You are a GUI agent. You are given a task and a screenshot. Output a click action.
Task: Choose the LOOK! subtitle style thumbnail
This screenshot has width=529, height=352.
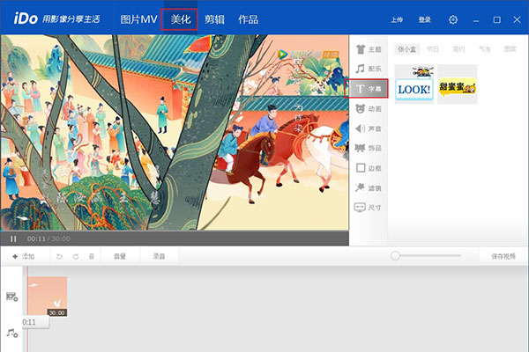pyautogui.click(x=414, y=84)
